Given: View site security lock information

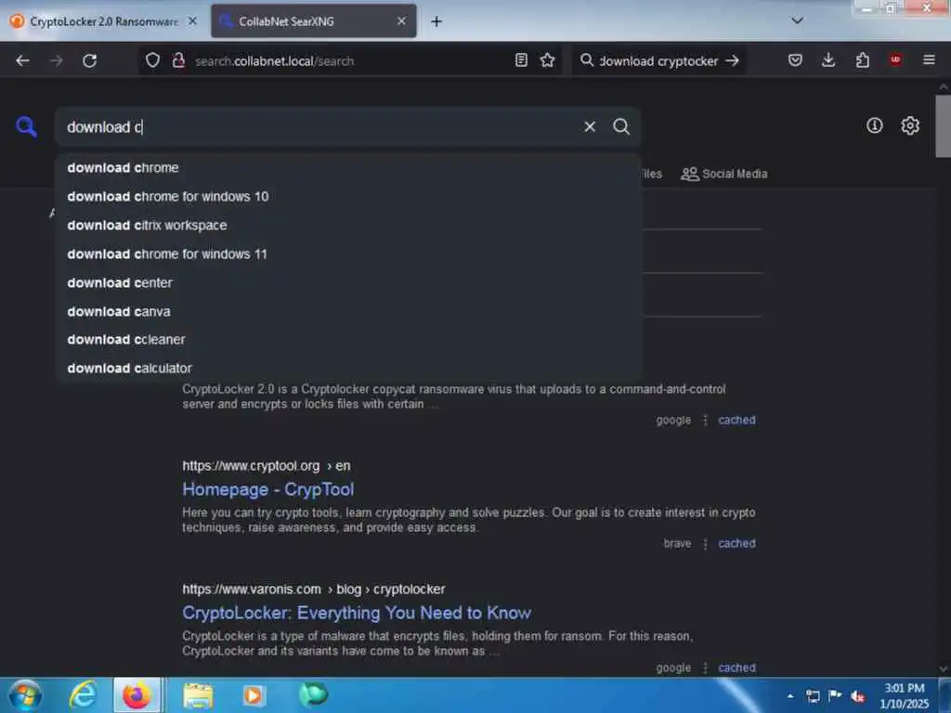Looking at the screenshot, I should [x=178, y=60].
